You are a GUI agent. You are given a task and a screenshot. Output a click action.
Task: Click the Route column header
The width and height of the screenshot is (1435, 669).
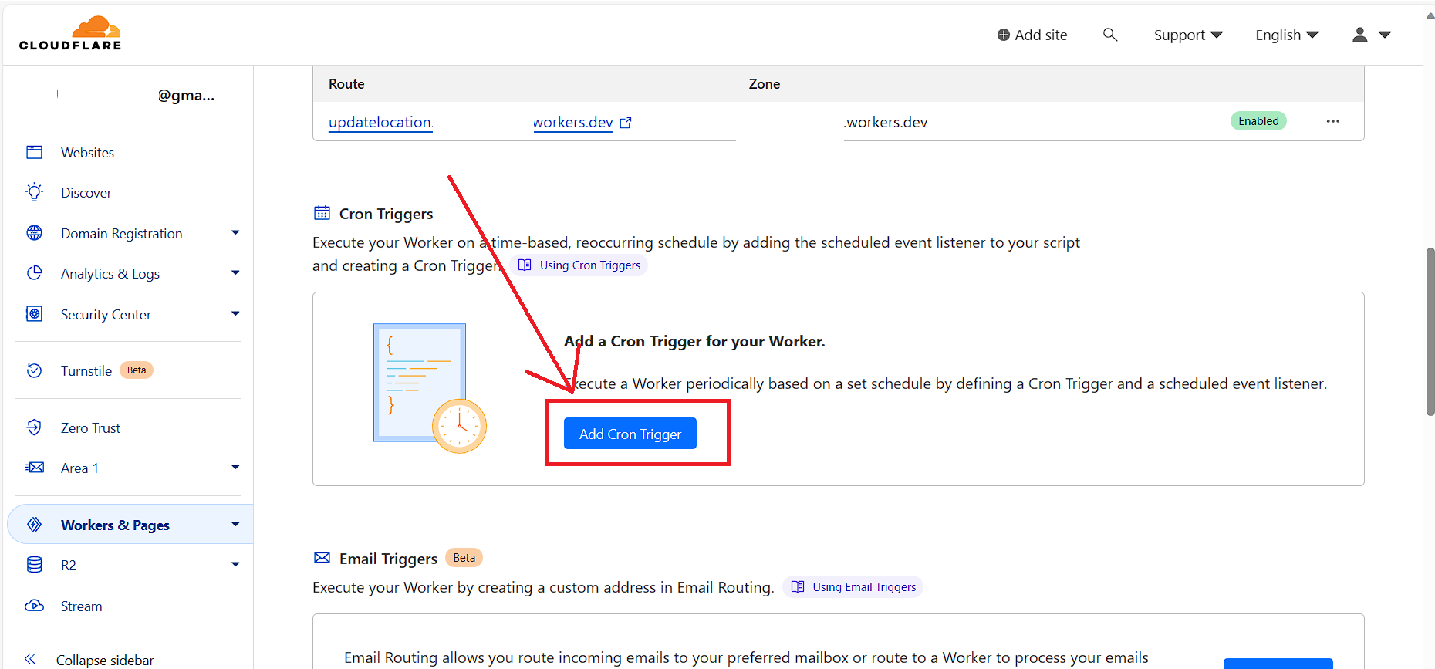click(x=346, y=84)
